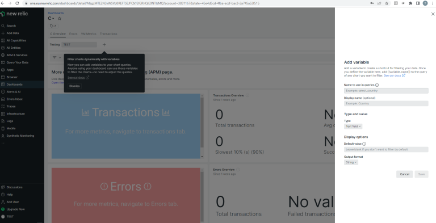Open Synthetic Monitoring
This screenshot has width=436, height=223.
pos(18,136)
